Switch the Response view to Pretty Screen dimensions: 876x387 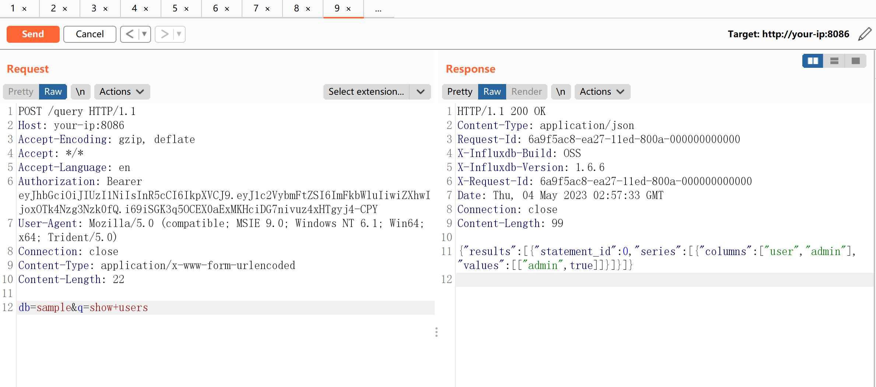pos(459,92)
